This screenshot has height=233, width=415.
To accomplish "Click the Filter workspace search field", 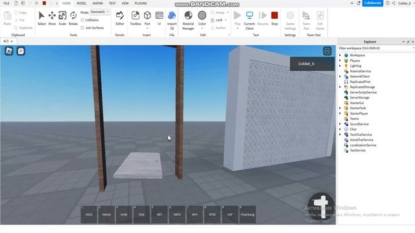I will click(x=375, y=49).
